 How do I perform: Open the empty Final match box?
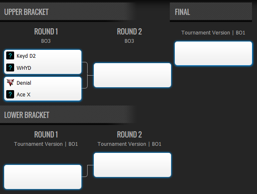[213, 53]
